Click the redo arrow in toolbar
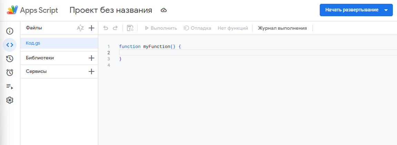The width and height of the screenshot is (397, 145). (x=115, y=28)
